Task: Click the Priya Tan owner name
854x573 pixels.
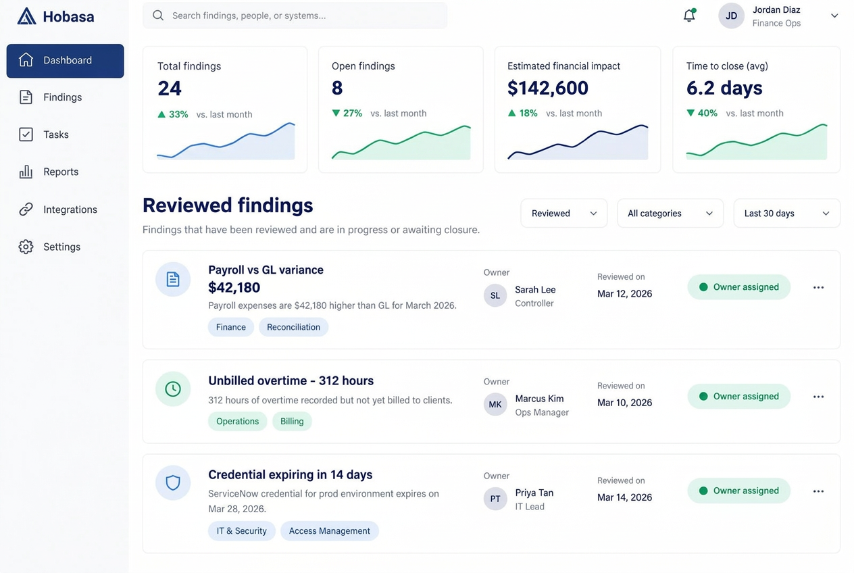Action: point(534,493)
